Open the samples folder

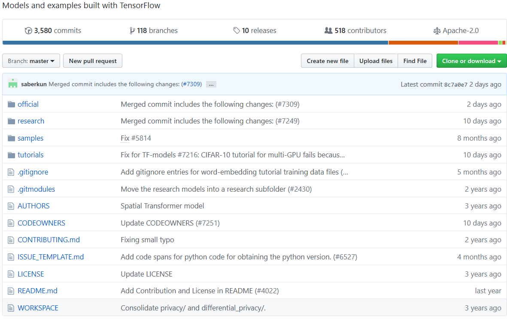(30, 138)
